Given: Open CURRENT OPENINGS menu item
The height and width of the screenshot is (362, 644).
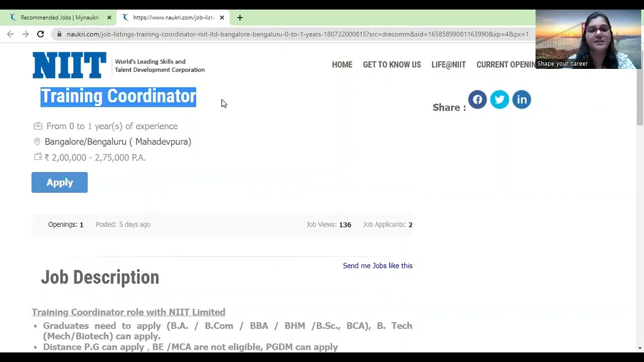Looking at the screenshot, I should [x=506, y=65].
